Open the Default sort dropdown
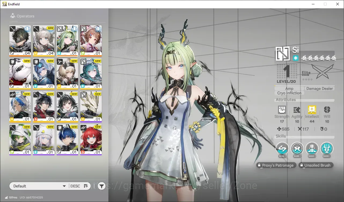 [39, 186]
